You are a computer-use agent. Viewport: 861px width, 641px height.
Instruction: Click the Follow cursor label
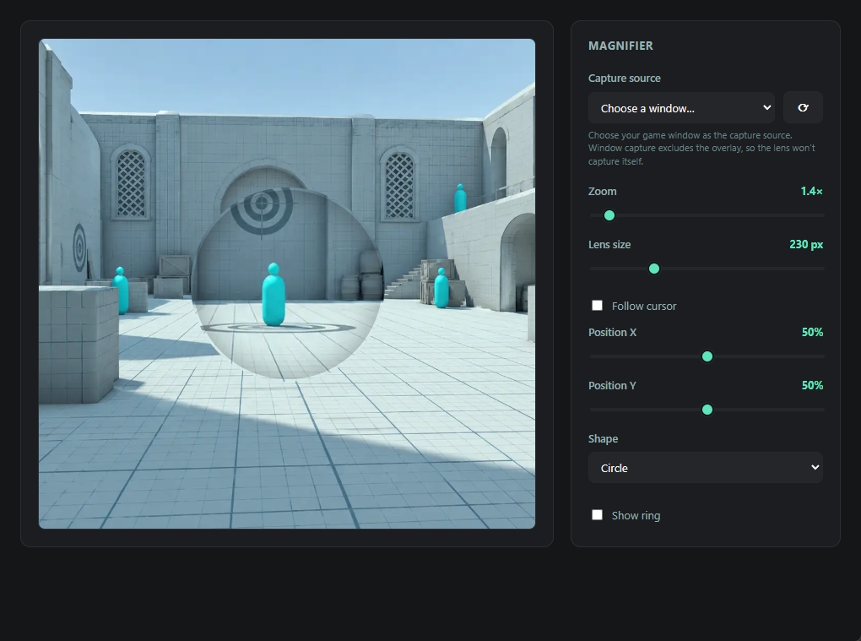click(644, 306)
